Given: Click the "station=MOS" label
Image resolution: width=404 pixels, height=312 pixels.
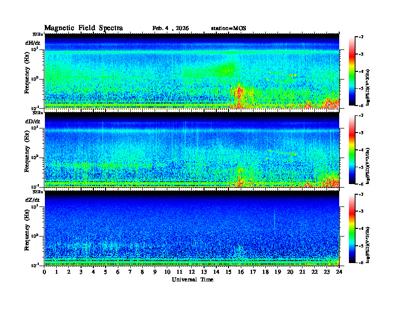Looking at the screenshot, I should click(x=229, y=29).
